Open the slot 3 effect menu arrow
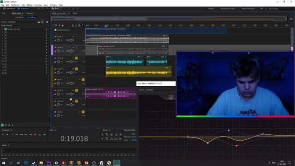 point(47,35)
